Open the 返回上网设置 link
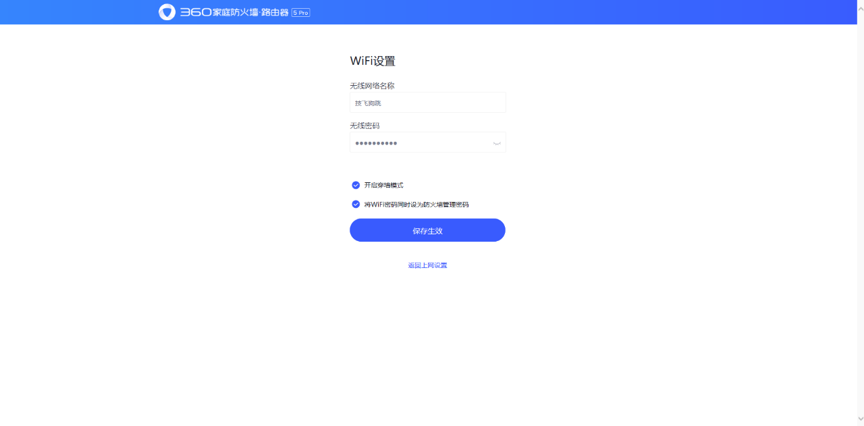 pyautogui.click(x=427, y=265)
